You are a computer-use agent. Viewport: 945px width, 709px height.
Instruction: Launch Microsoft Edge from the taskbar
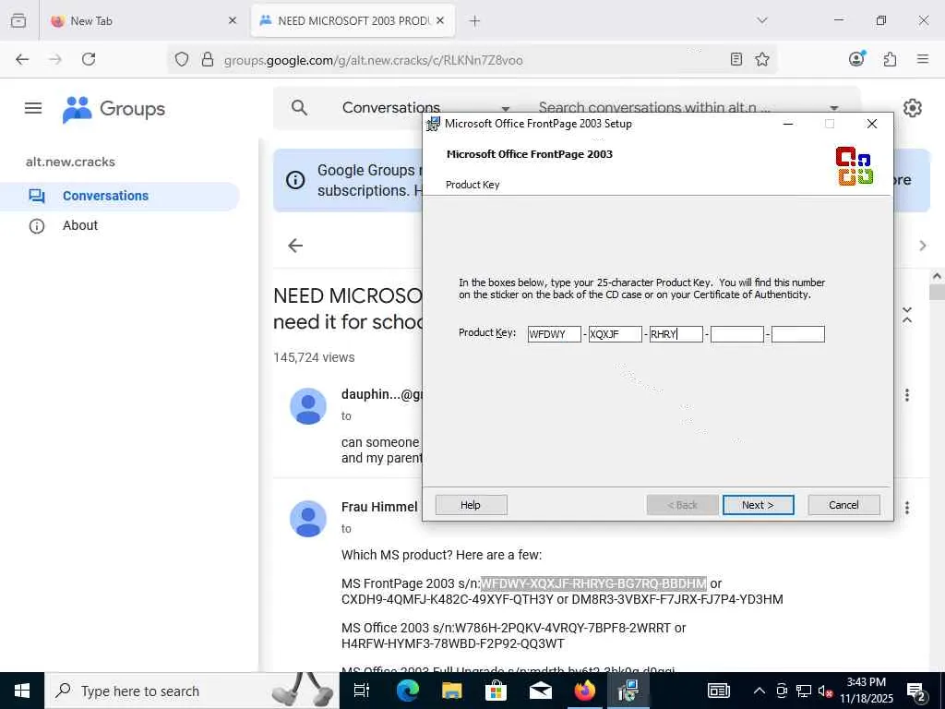[x=407, y=691]
